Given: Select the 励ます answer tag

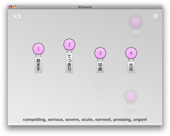Looking at the screenshot, I should (38, 65).
